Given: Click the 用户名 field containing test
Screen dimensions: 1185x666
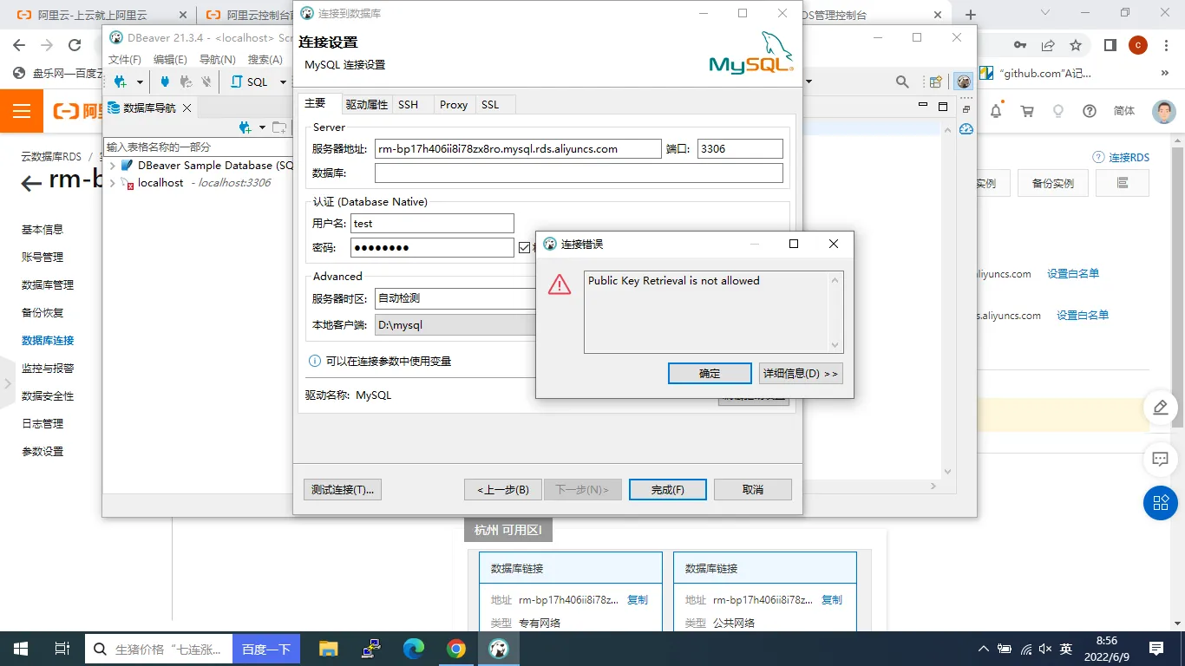Looking at the screenshot, I should 432,224.
